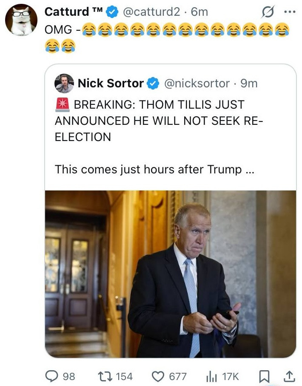Open the three-dot more options menu
Viewport: 302px width, 386px height.
289,12
